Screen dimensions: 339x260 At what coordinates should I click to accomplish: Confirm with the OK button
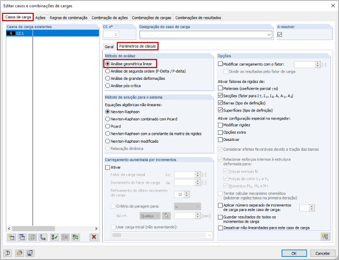point(294,253)
